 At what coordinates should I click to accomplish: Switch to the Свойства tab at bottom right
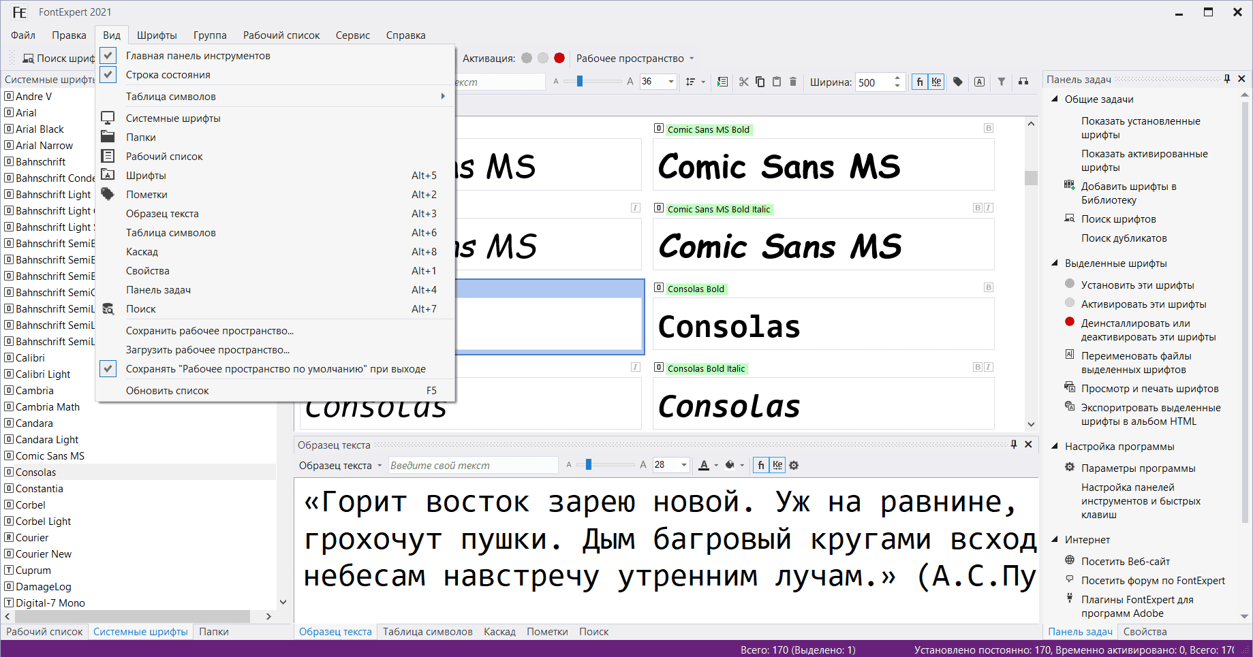click(1145, 632)
